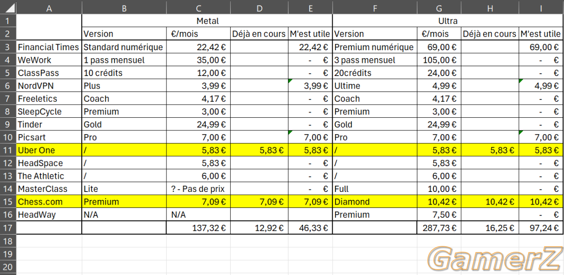The height and width of the screenshot is (275, 564).
Task: Select the NordVPN cell
Action: coord(49,86)
